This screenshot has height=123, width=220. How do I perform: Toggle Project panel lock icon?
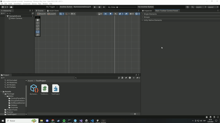136,75
